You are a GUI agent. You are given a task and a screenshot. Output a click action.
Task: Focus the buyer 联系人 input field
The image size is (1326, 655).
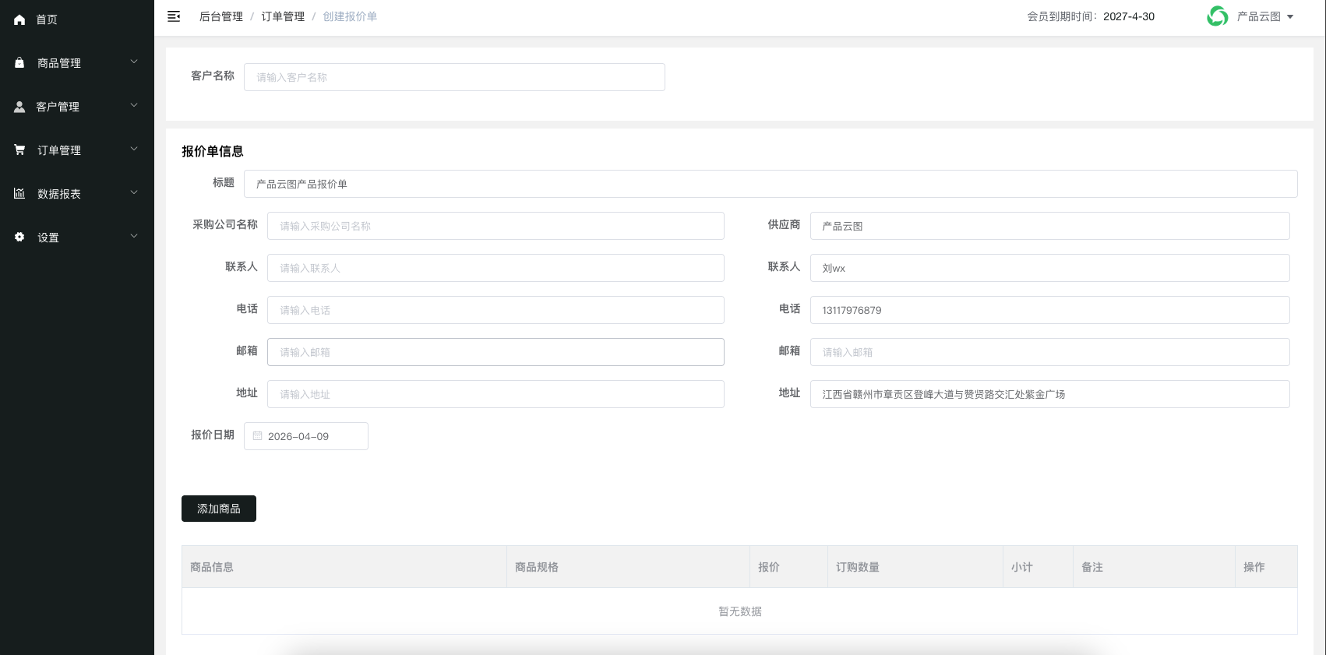[495, 268]
